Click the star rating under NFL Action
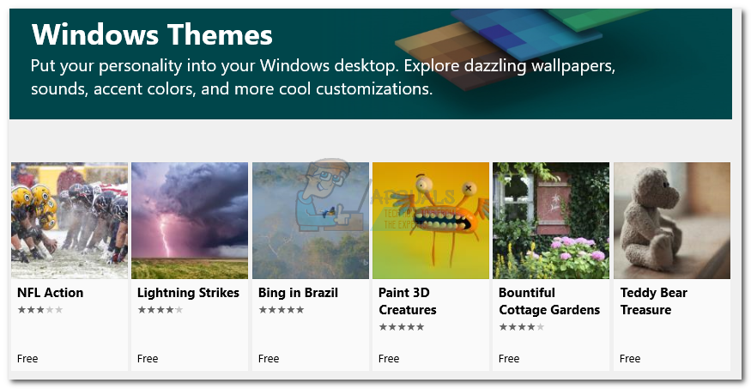This screenshot has width=751, height=389. point(40,309)
